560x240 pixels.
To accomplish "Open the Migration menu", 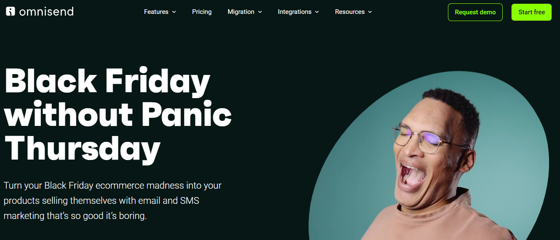I will (x=241, y=12).
